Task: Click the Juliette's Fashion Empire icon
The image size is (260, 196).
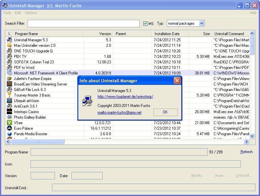Action: [x=9, y=79]
